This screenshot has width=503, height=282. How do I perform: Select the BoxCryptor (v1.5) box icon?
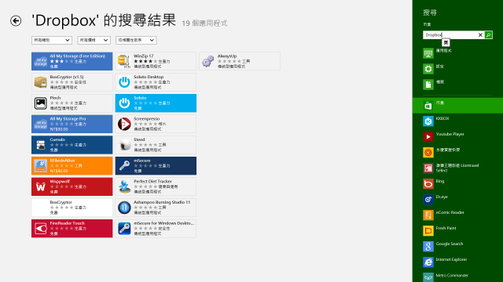(x=40, y=82)
